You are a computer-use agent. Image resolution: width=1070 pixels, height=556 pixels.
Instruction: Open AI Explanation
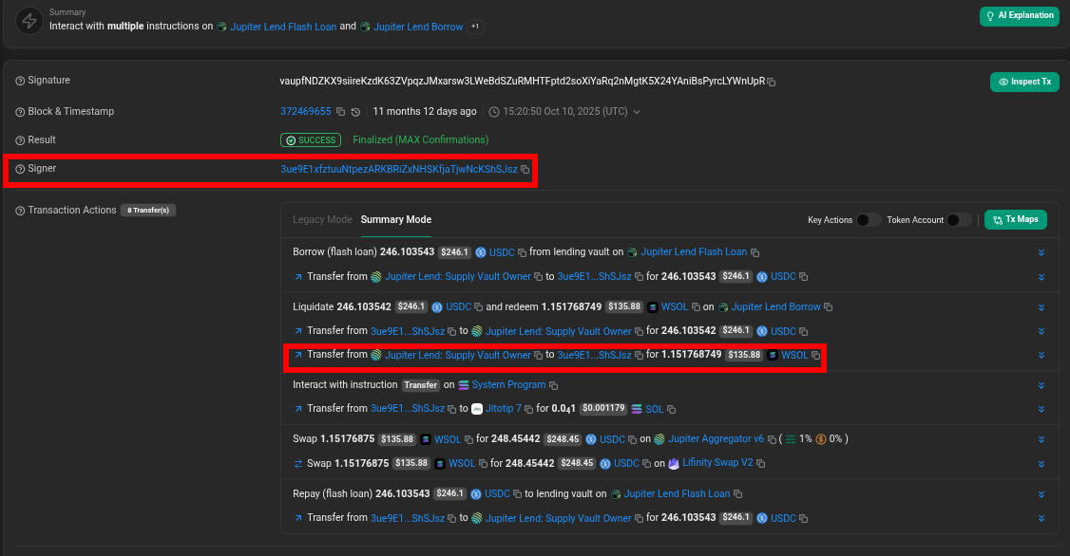1020,16
